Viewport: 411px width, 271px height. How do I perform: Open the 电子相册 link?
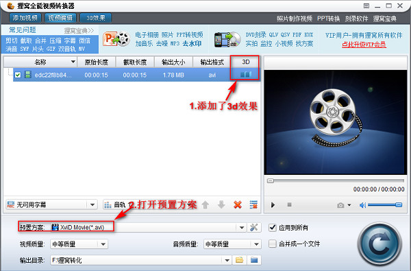tap(147, 35)
